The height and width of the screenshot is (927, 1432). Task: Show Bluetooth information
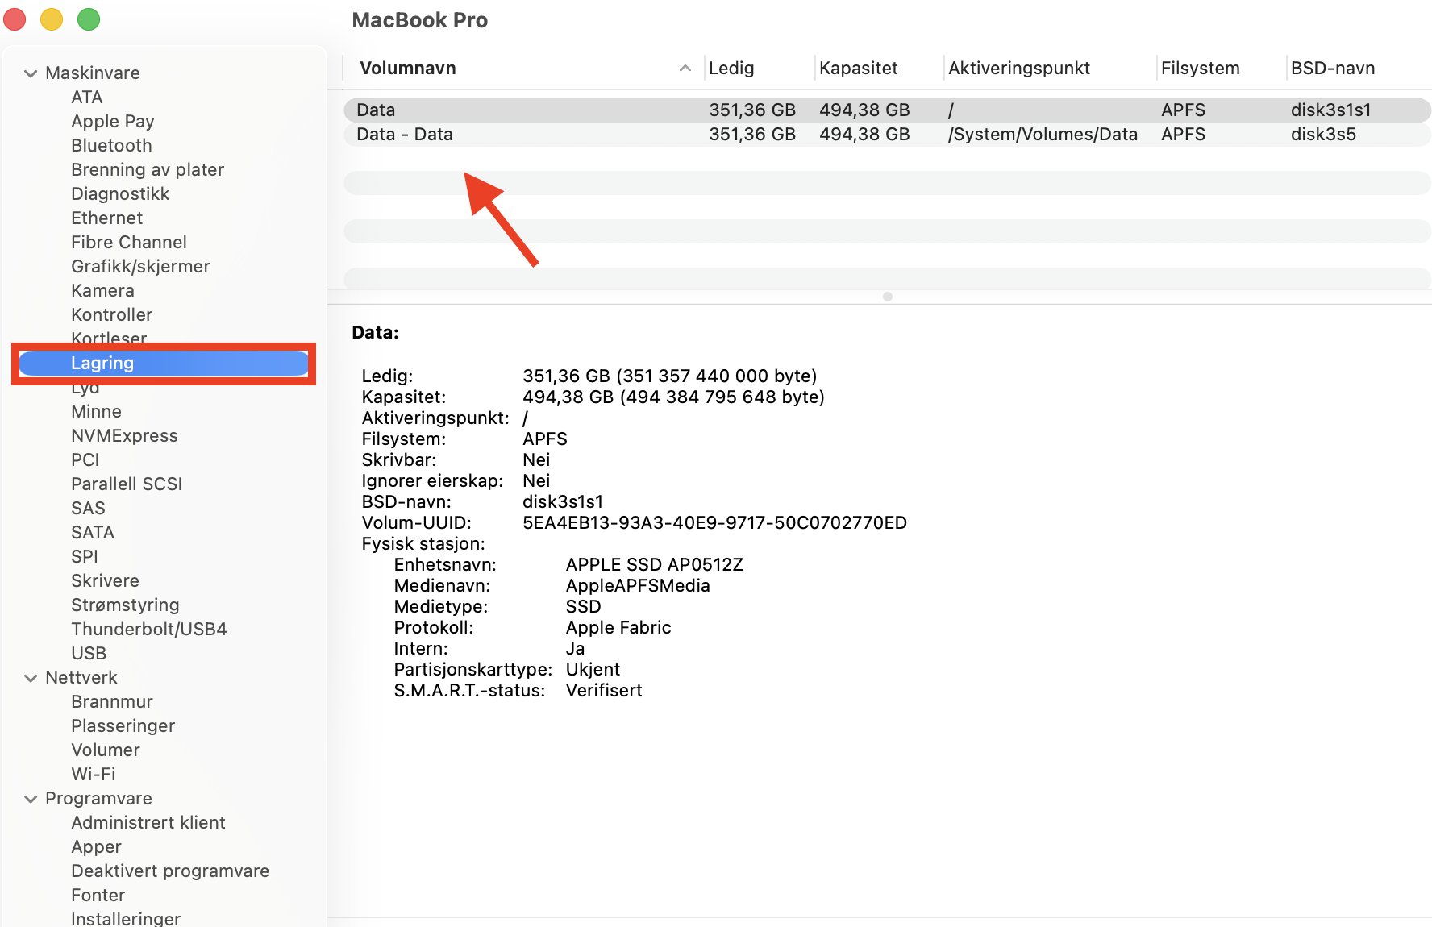(111, 146)
